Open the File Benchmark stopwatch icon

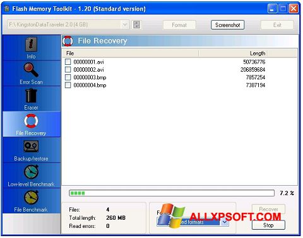[31, 198]
